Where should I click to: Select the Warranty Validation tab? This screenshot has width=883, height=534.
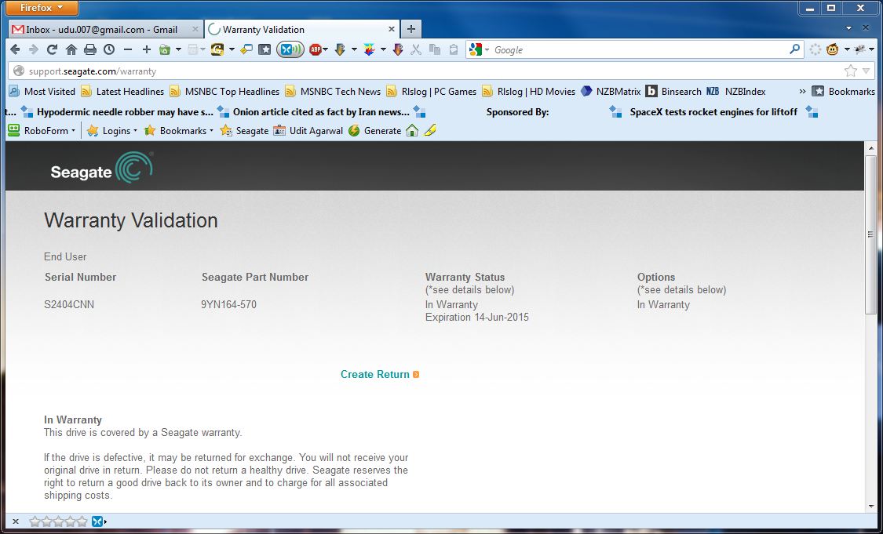pyautogui.click(x=302, y=29)
